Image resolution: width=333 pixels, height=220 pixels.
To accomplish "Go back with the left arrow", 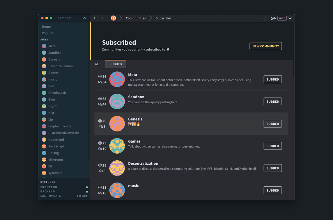I will click(x=94, y=18).
